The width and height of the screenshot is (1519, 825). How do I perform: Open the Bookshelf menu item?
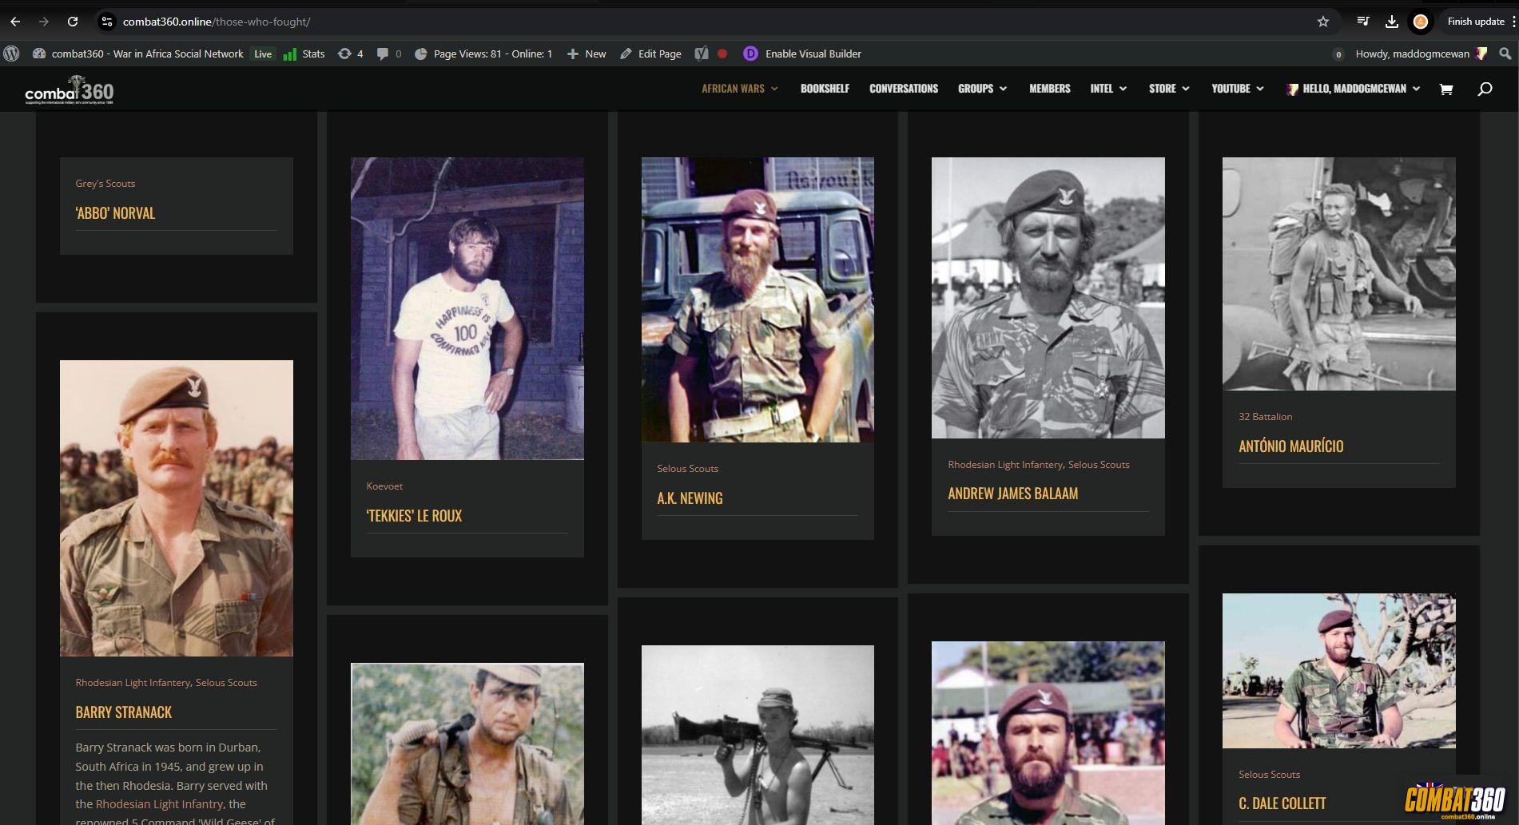point(825,89)
